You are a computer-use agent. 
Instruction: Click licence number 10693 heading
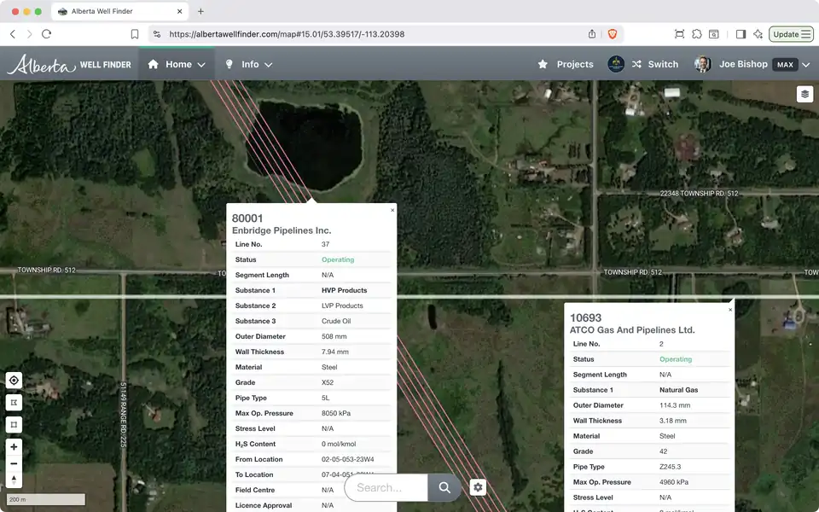tap(585, 318)
